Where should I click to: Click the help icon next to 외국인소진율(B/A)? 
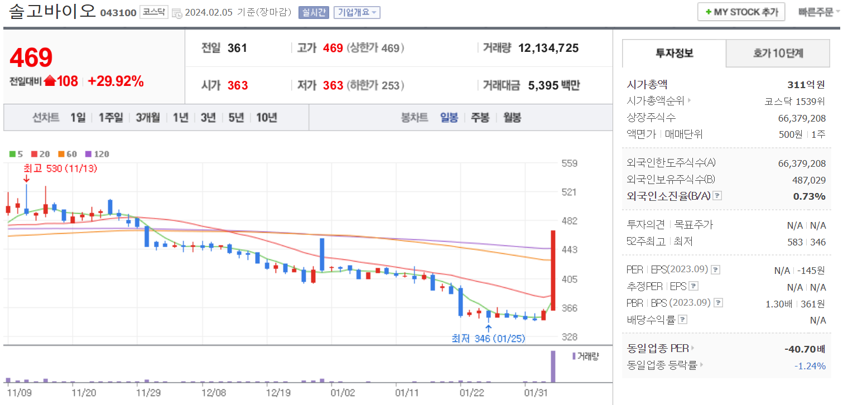(x=717, y=196)
